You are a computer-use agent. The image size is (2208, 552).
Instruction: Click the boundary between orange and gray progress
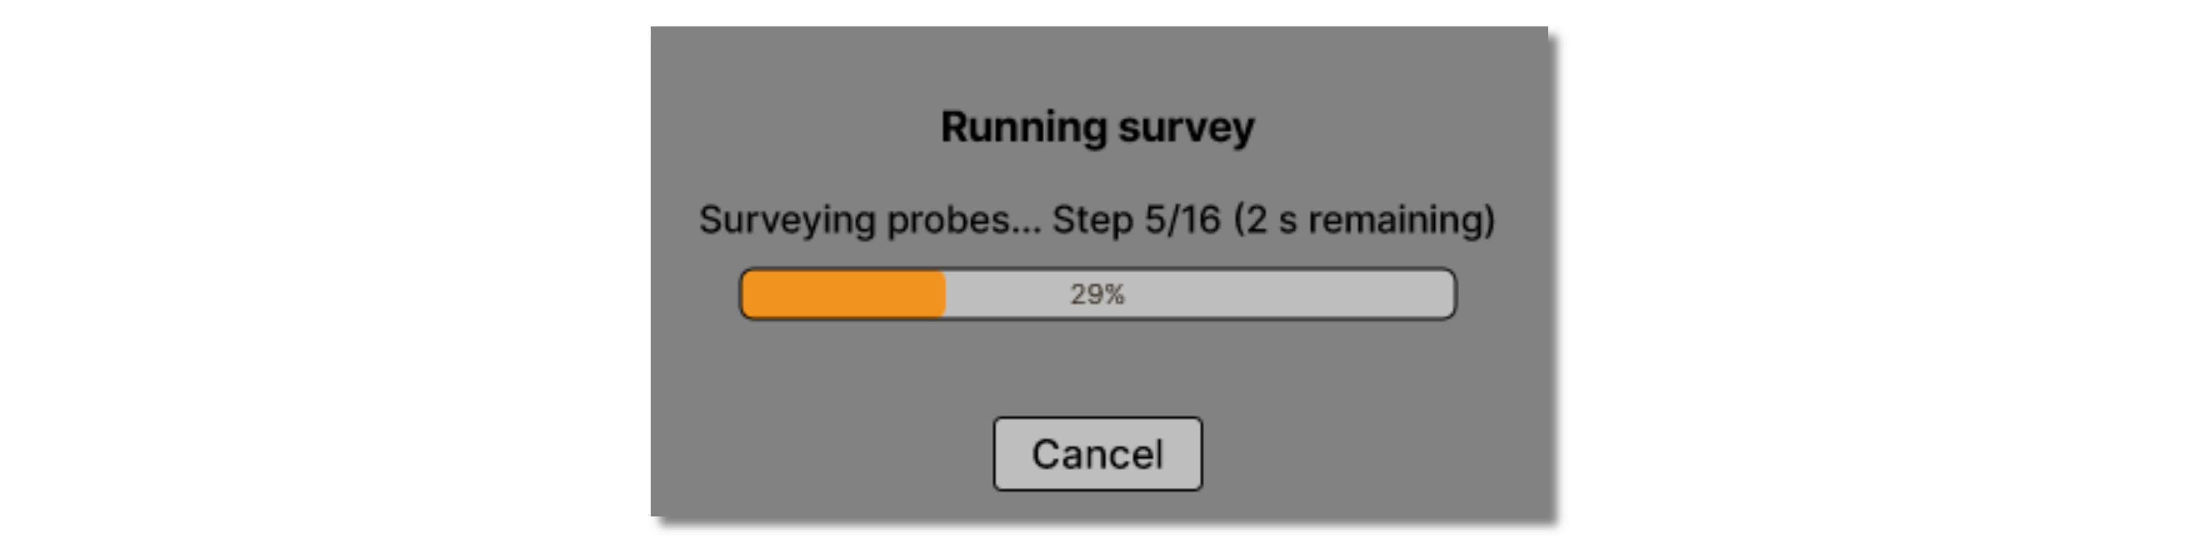[945, 294]
